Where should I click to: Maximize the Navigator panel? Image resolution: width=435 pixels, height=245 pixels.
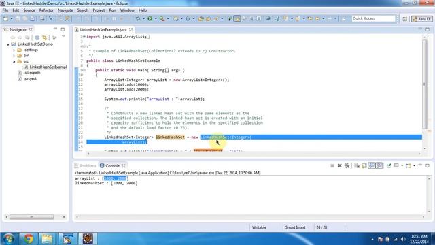point(63,29)
